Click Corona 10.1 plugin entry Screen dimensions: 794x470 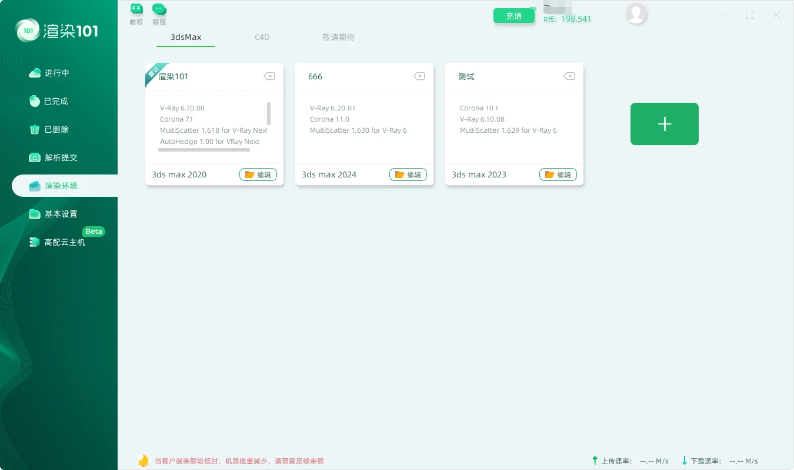tap(479, 108)
